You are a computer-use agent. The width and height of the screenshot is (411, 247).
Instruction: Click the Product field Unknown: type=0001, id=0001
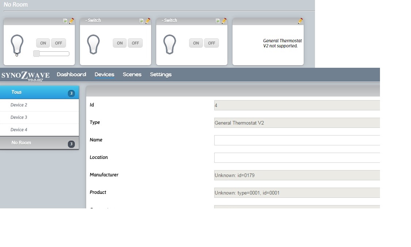tap(297, 193)
